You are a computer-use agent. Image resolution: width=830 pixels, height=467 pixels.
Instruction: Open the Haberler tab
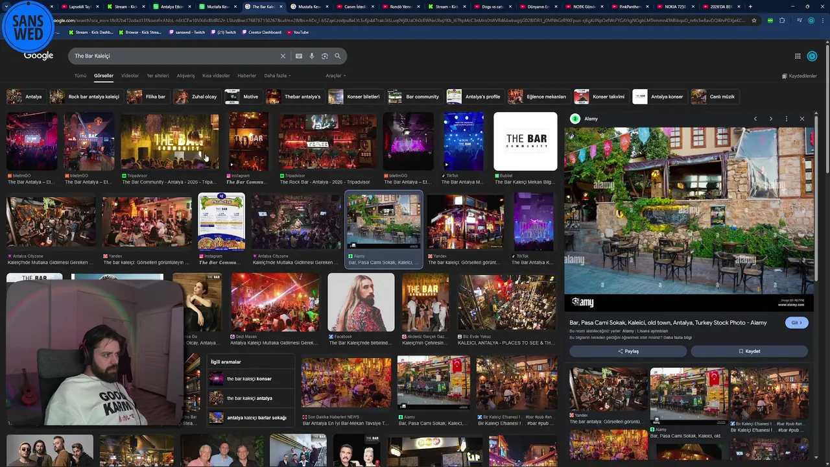tap(247, 76)
